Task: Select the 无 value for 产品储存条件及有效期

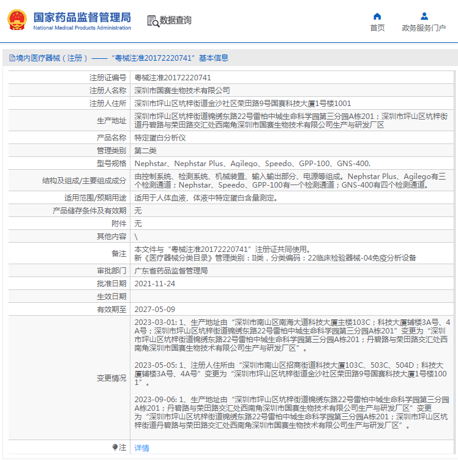Action: tap(138, 211)
